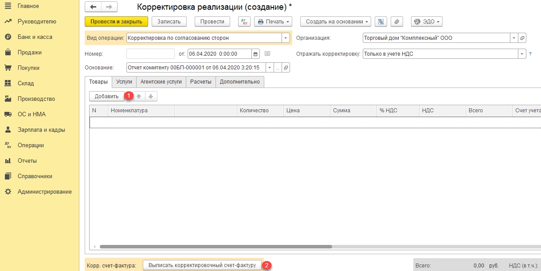The height and width of the screenshot is (271, 541).
Task: Expand the Основание dropdown list
Action: [x=270, y=68]
